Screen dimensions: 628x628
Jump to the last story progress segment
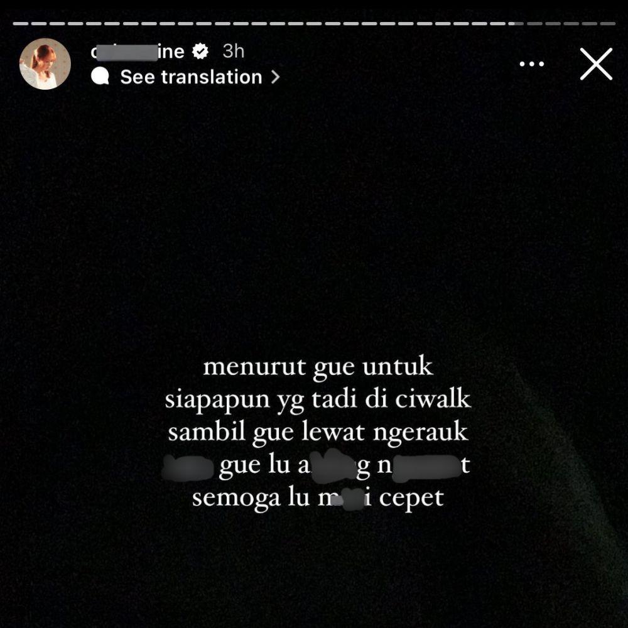coord(607,24)
